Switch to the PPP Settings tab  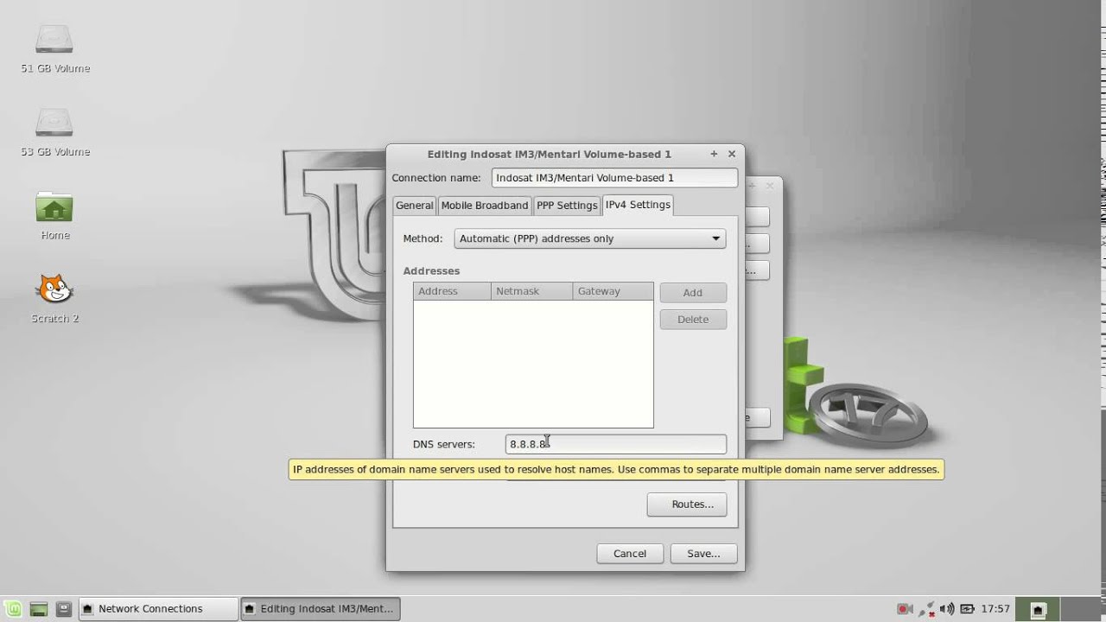point(567,206)
